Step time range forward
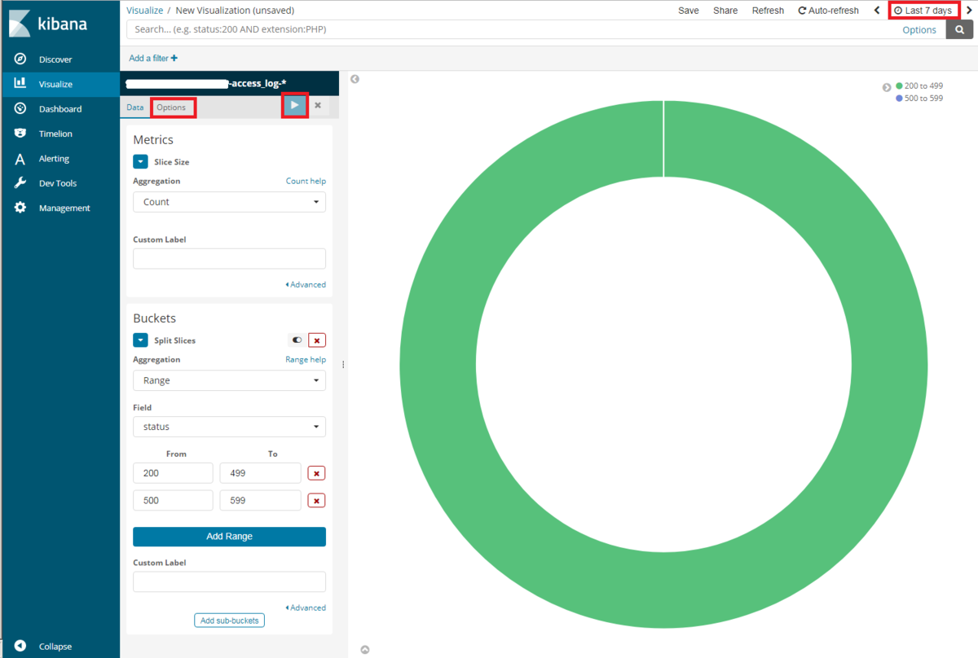The image size is (978, 658). (x=968, y=11)
